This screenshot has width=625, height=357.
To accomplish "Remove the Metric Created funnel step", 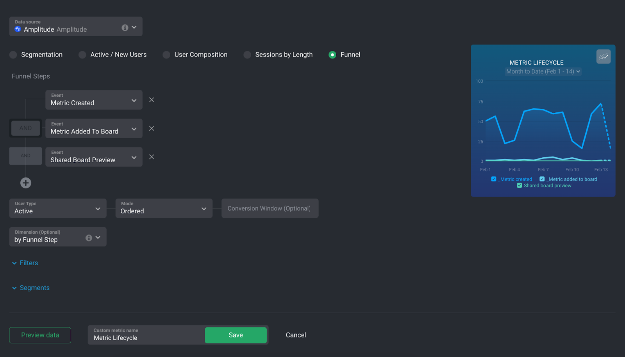I will click(152, 99).
